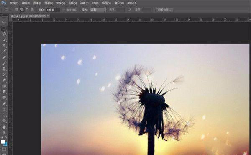The image size is (251, 155).
Task: Open the 滤镜(T) menu
Action: [x=84, y=3]
